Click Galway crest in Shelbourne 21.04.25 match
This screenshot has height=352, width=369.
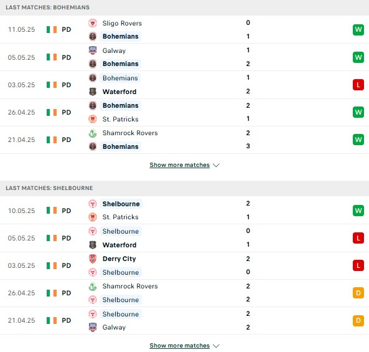tap(93, 327)
